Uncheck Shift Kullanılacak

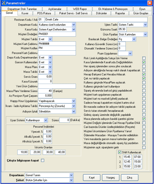coord(120,152)
